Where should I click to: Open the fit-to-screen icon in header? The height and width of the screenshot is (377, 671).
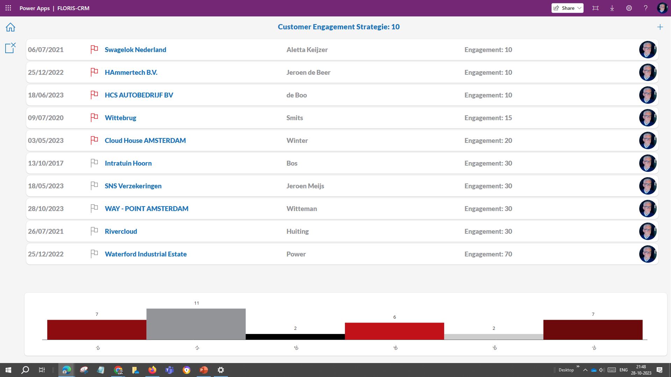click(596, 8)
